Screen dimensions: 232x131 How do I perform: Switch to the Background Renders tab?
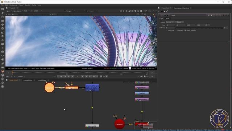[x=181, y=8]
